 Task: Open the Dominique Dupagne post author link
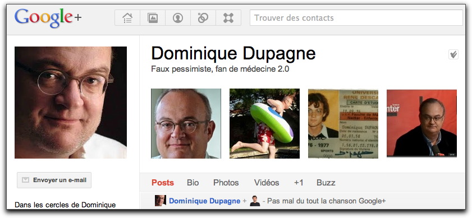click(x=205, y=201)
